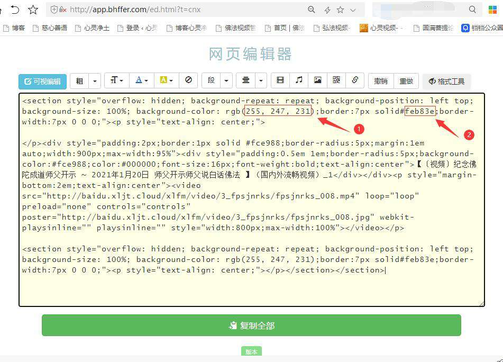
Task: Click the 可视编辑 visual edit button
Action: point(42,82)
